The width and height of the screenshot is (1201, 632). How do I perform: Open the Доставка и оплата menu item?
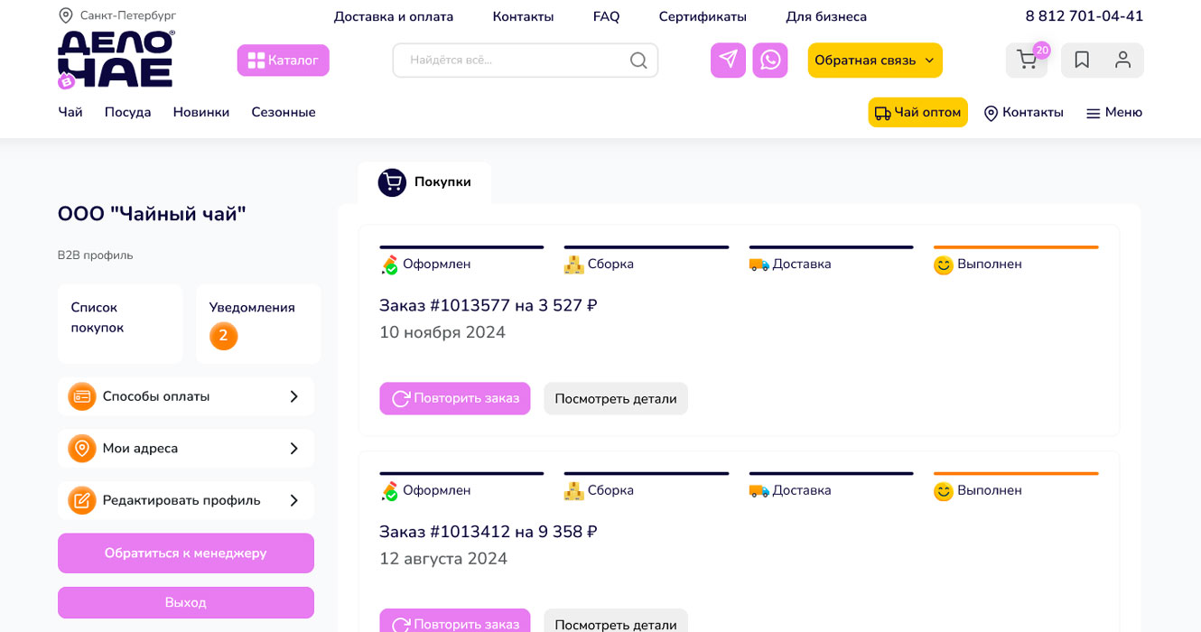(394, 16)
